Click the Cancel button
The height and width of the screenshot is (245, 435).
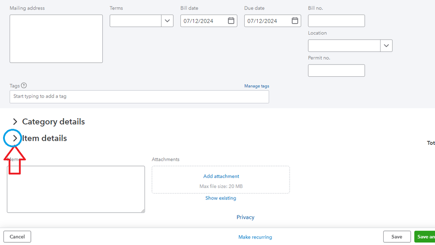(x=17, y=237)
